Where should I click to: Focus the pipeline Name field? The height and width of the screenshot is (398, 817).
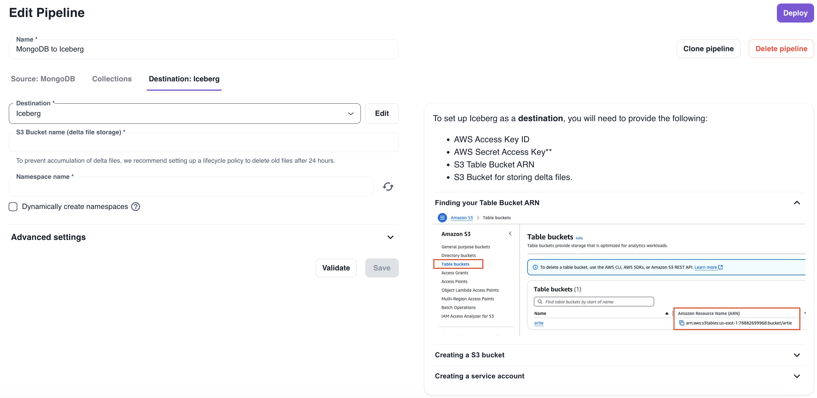(x=204, y=49)
